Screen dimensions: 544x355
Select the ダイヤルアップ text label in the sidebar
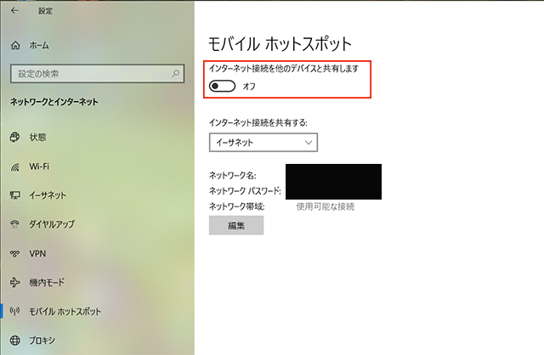(x=51, y=224)
